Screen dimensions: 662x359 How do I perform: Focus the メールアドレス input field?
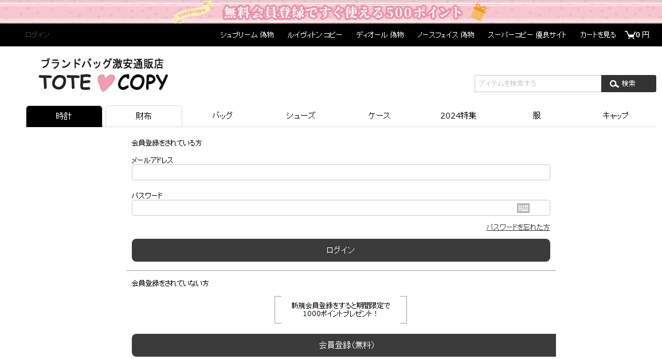(340, 172)
